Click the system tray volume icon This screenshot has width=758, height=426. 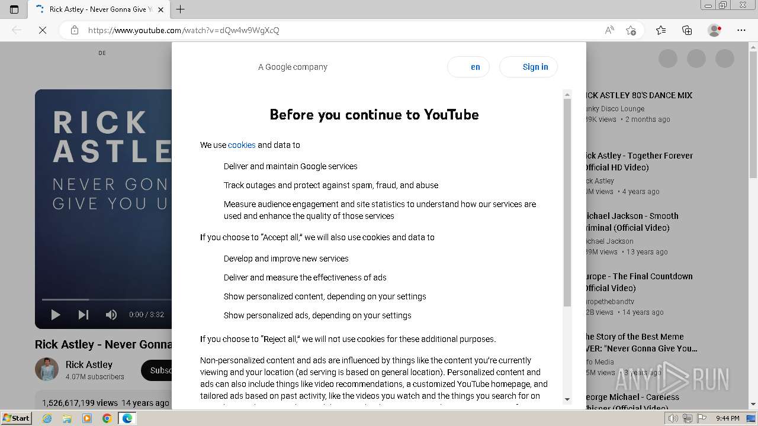[673, 418]
